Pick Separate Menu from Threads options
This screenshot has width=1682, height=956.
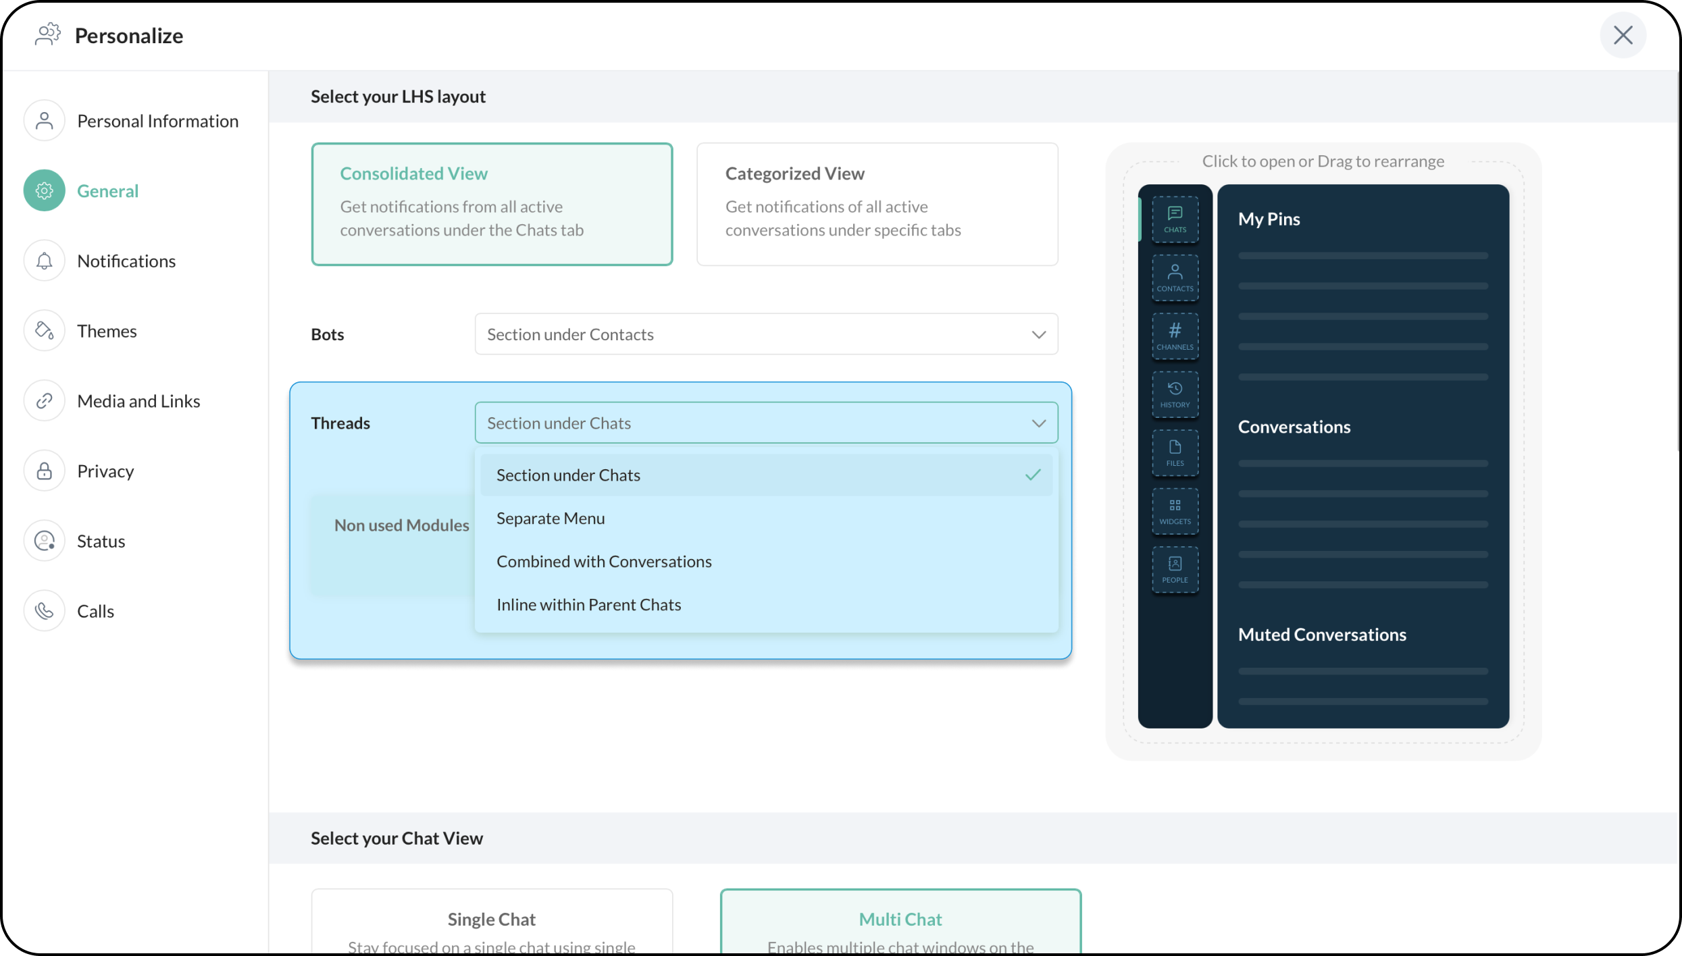(x=551, y=519)
